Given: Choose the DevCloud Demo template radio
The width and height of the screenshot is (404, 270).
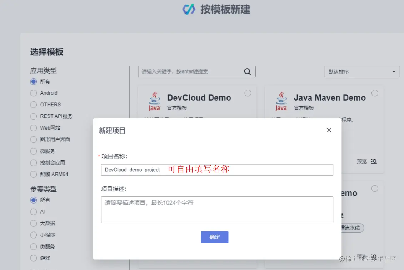Looking at the screenshot, I should click(x=248, y=93).
